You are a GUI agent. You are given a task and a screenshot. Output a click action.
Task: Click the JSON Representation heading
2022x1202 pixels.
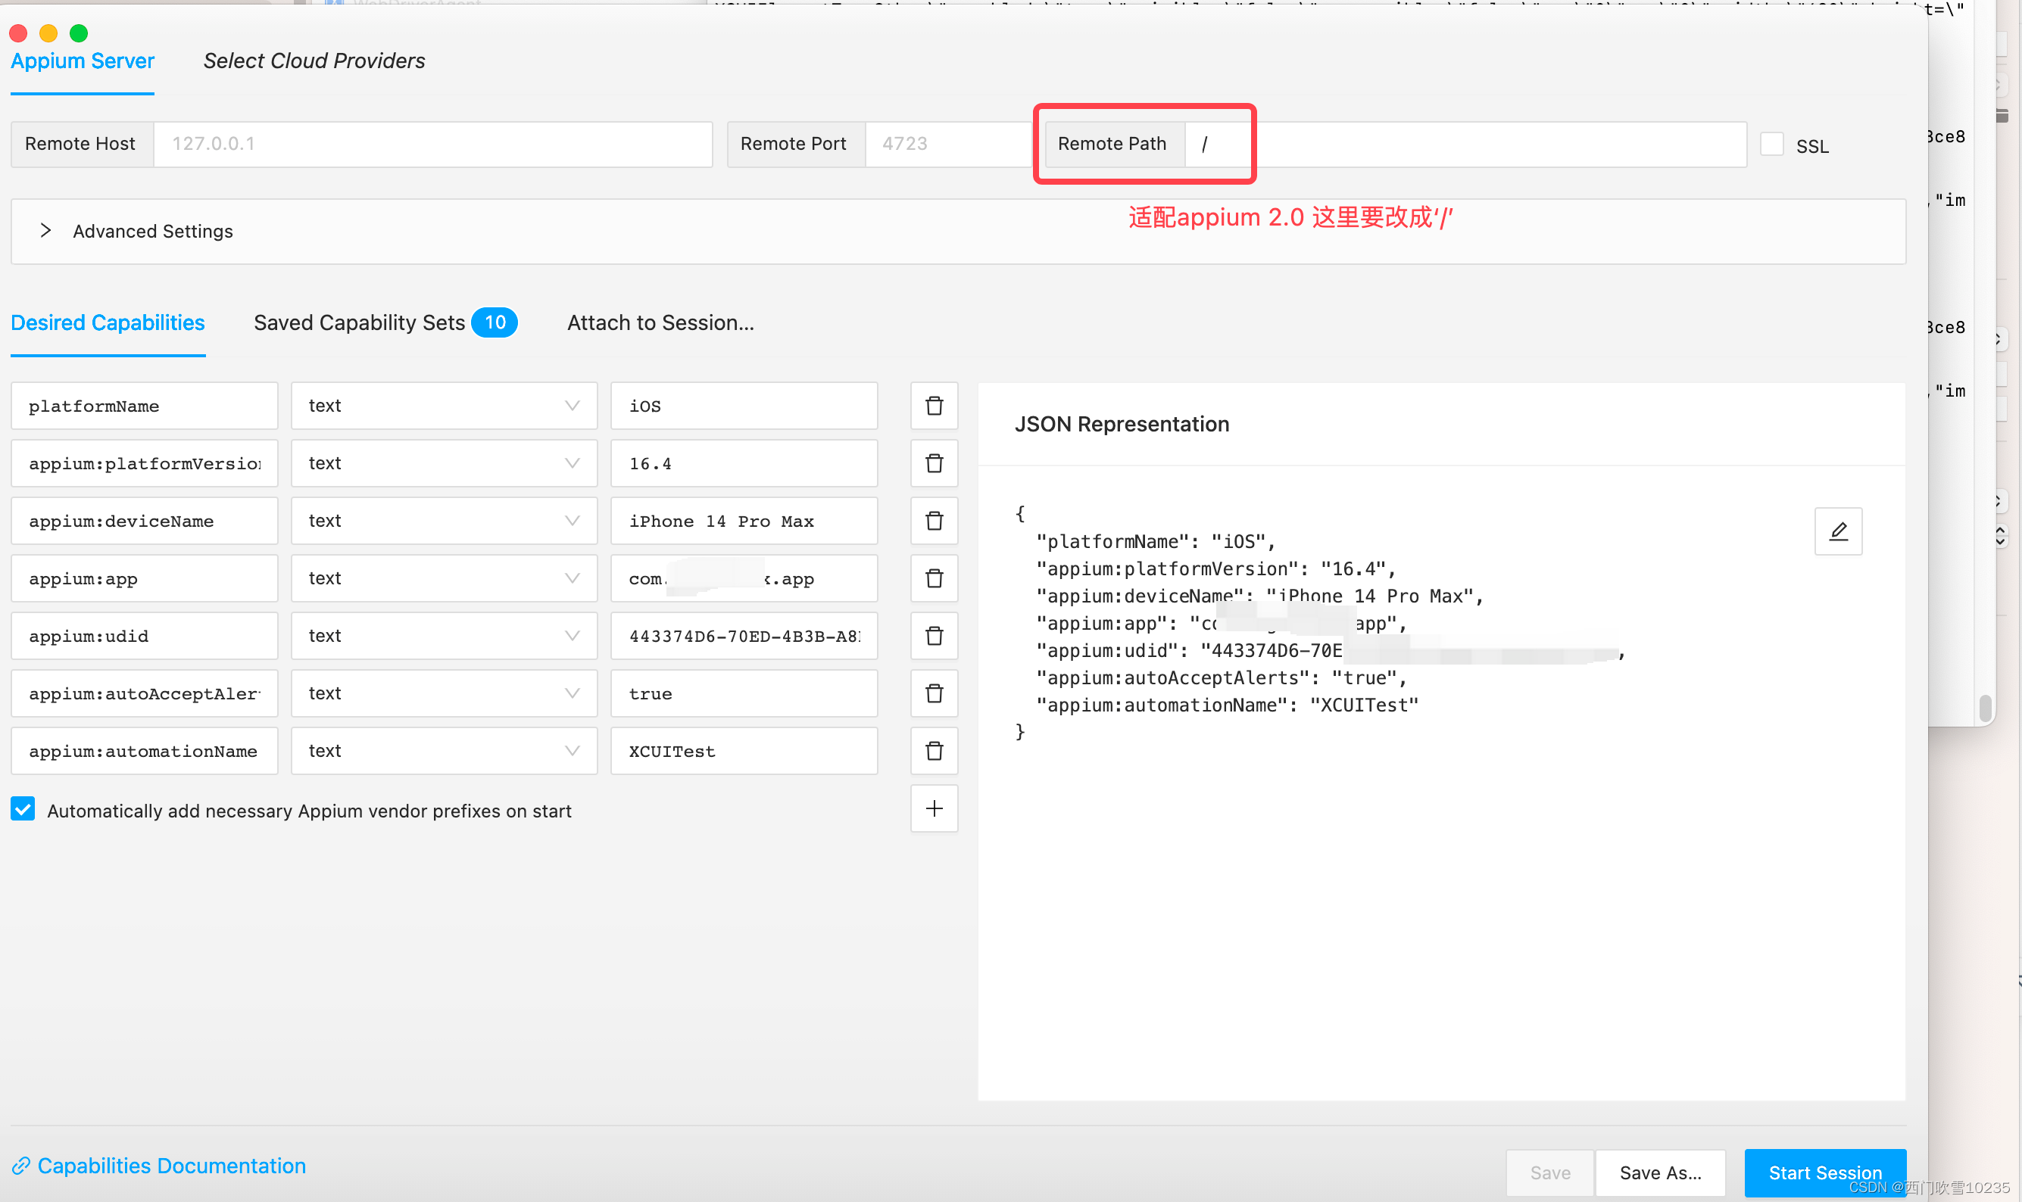[1122, 424]
